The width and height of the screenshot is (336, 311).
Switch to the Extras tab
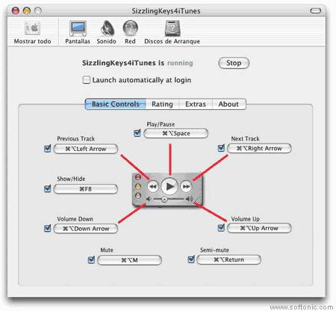[196, 104]
